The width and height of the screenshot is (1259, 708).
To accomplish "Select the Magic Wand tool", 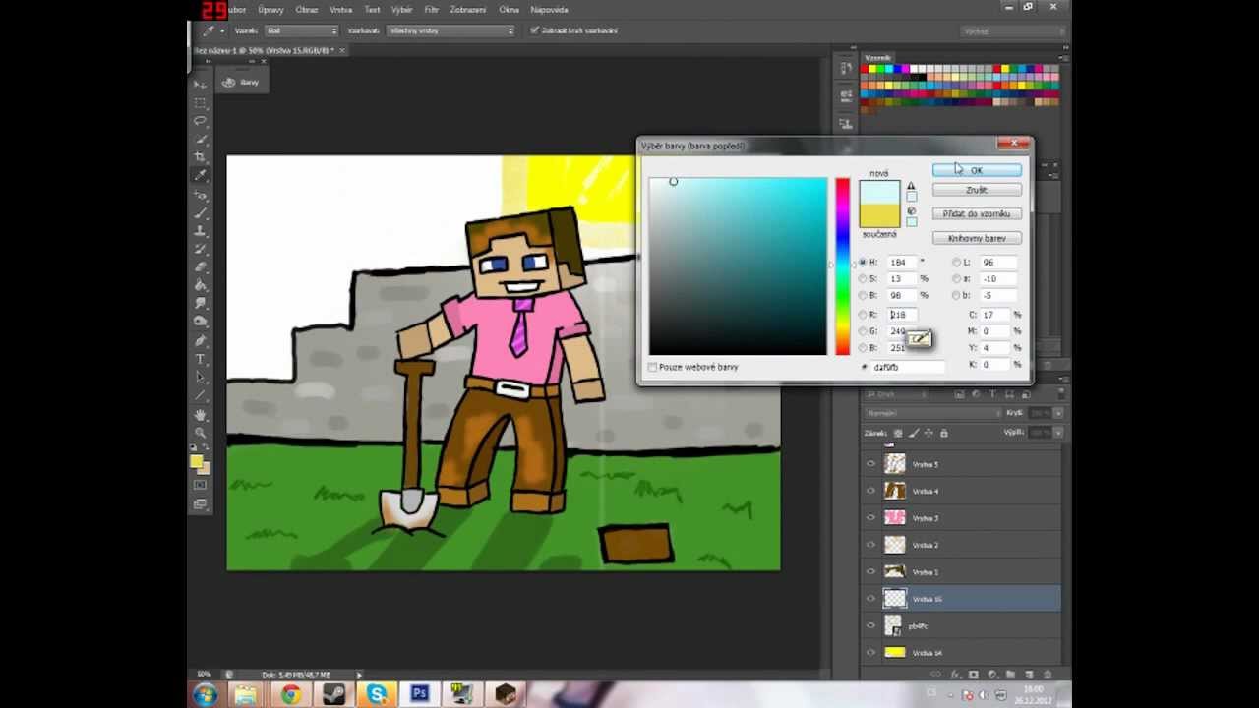I will 200,139.
